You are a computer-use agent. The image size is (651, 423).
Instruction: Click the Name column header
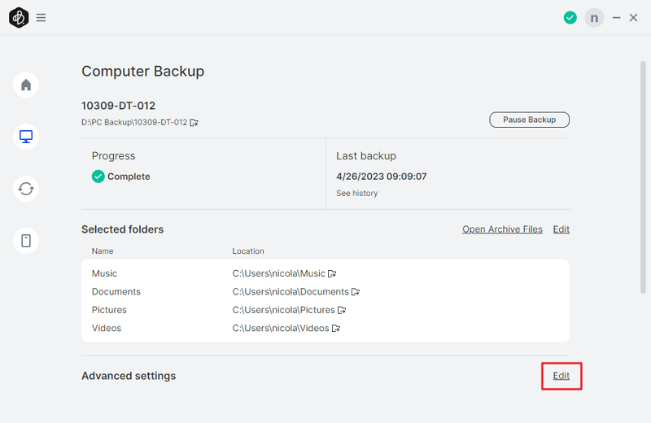pyautogui.click(x=103, y=251)
